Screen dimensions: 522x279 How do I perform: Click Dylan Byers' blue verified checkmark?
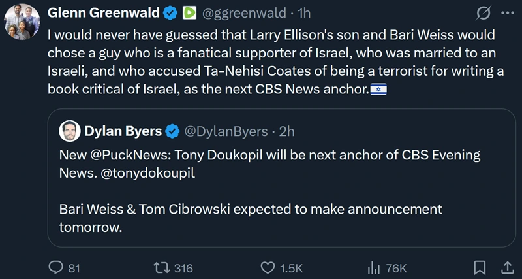(x=172, y=131)
